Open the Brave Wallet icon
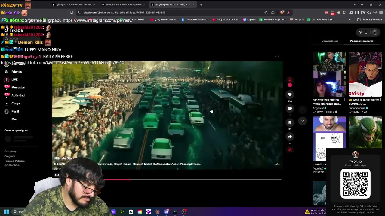Screen dimensions: 385x216 (363, 13)
